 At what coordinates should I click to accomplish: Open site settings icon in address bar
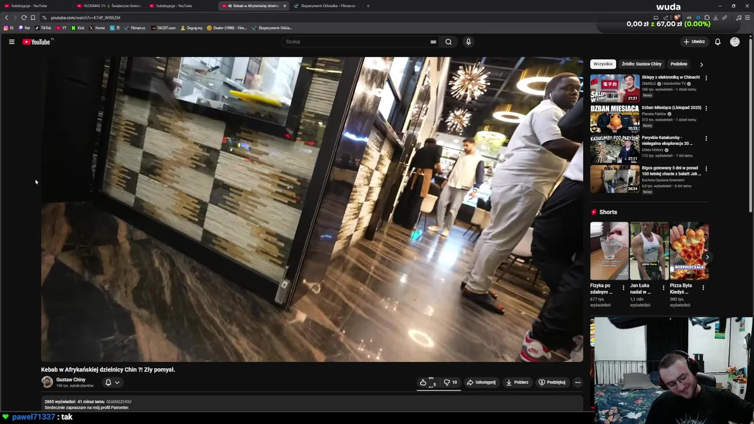(44, 18)
